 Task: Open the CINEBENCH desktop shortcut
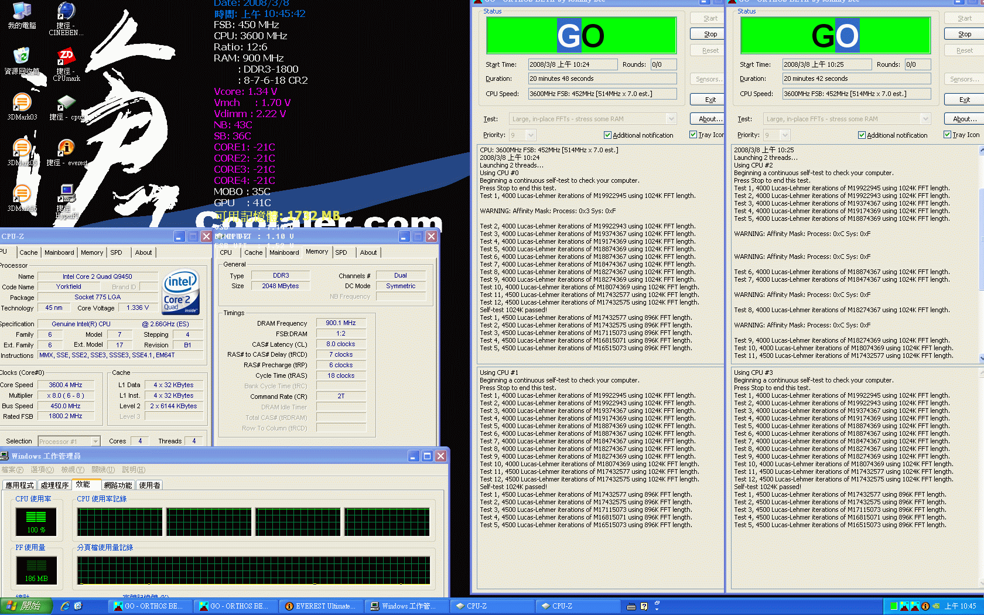[66, 18]
